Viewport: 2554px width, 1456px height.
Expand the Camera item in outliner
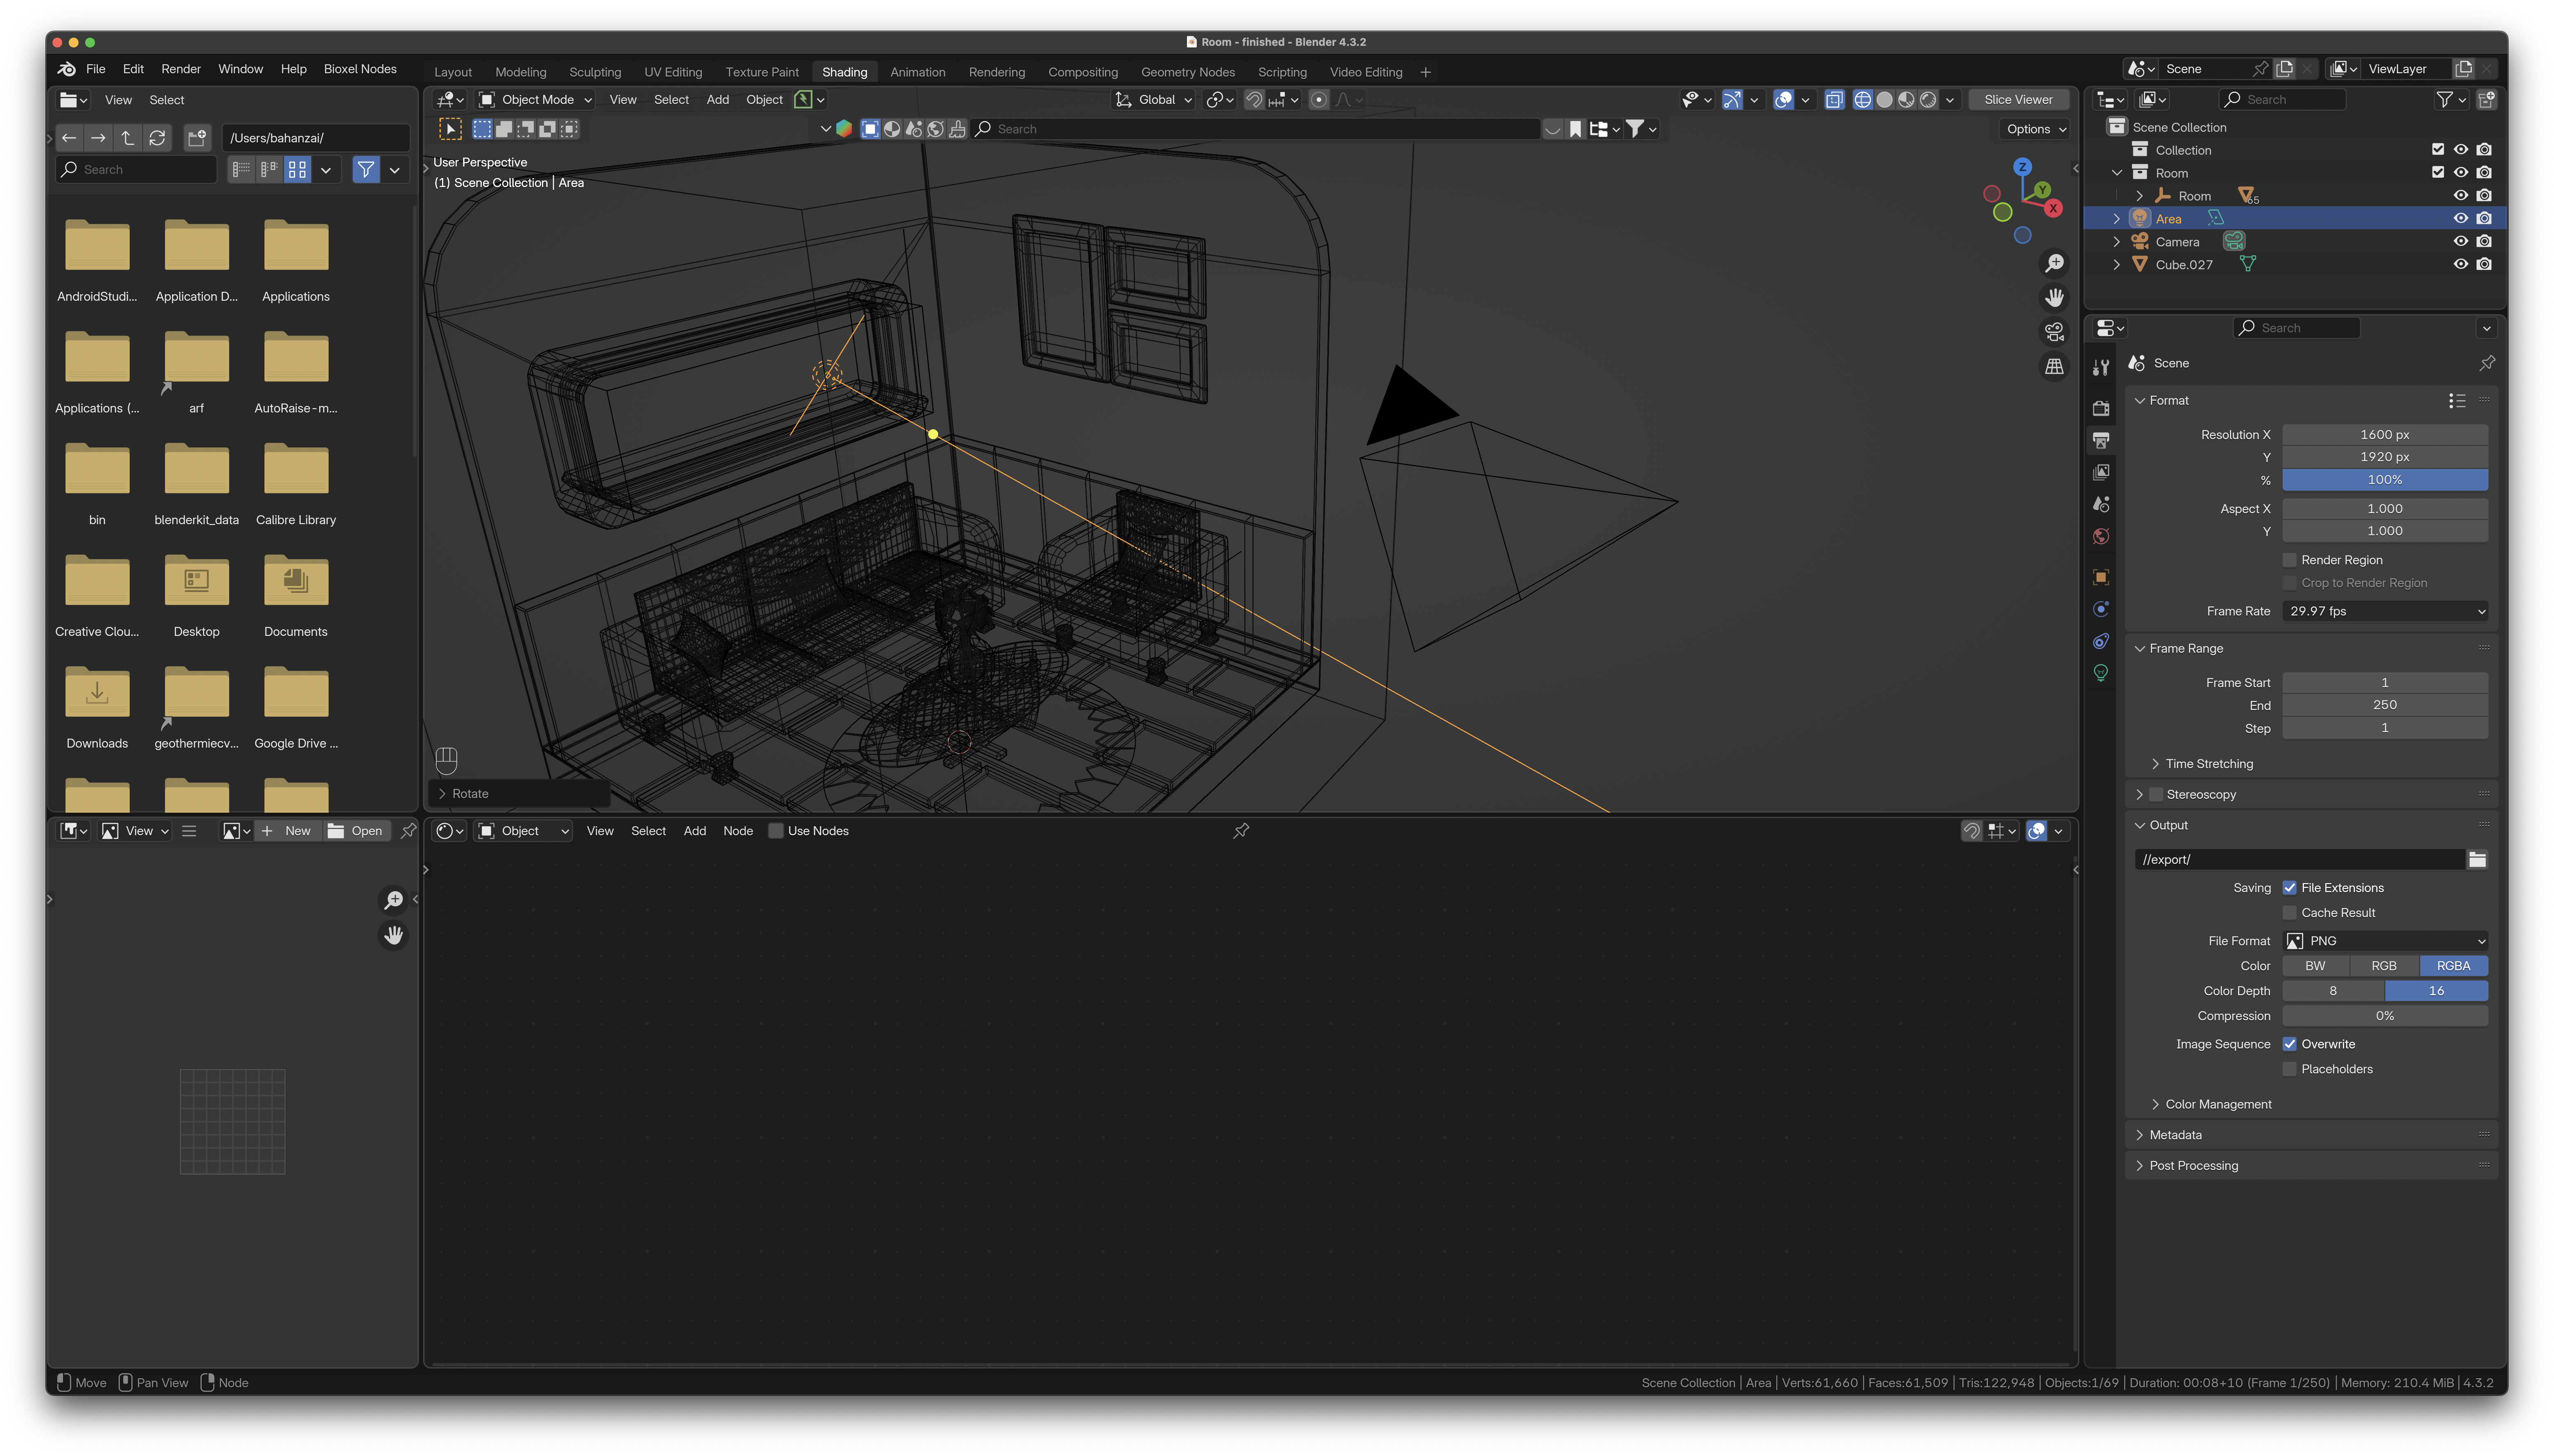2116,241
